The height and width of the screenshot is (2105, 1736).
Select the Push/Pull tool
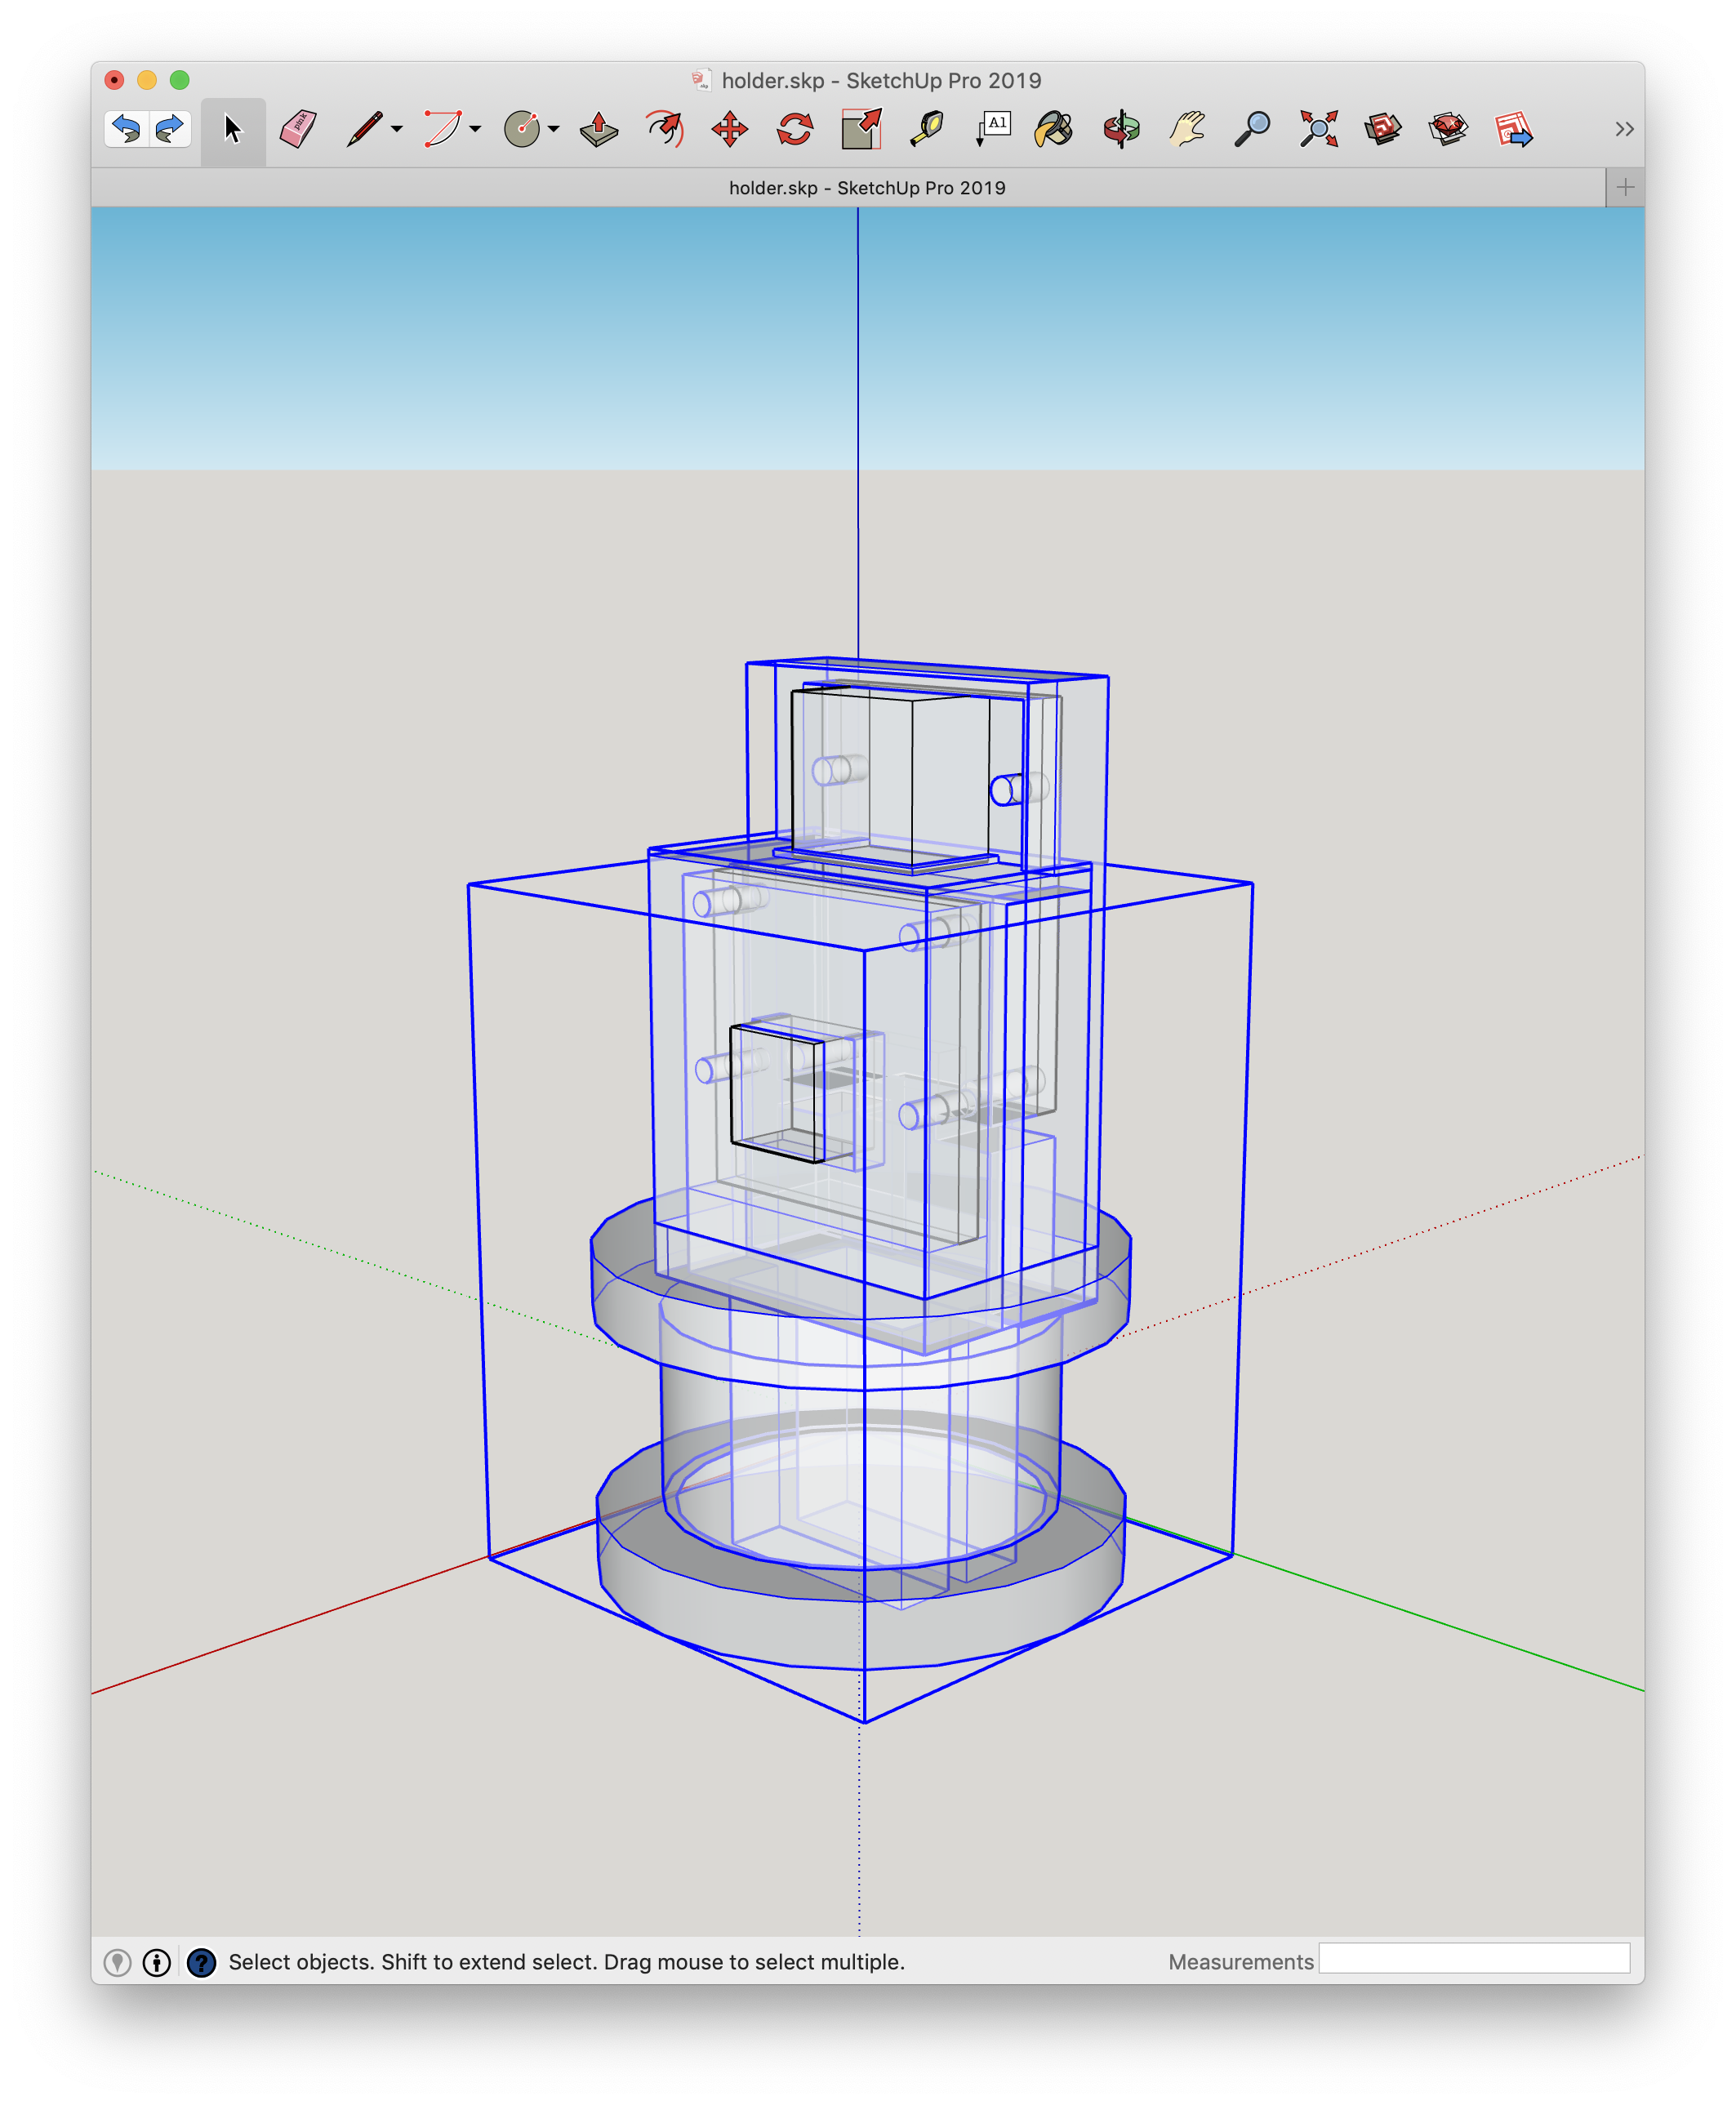(599, 130)
